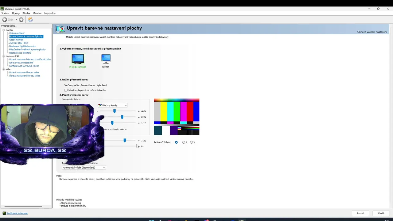Click the task tree horizontal scrollbar

click(23, 206)
